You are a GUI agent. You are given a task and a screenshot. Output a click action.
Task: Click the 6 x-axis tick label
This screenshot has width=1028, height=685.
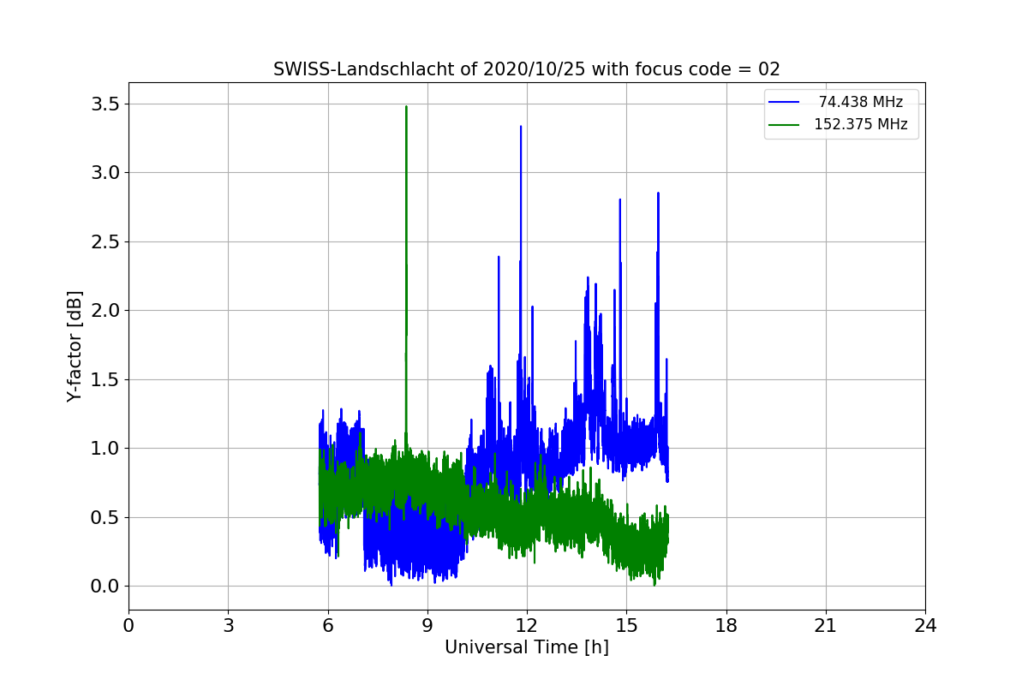click(x=327, y=626)
